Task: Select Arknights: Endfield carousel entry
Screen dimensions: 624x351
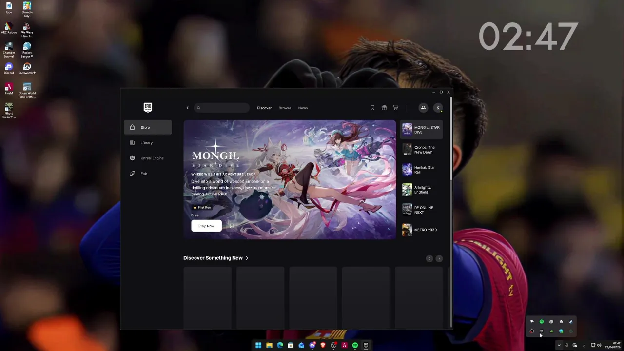Action: pyautogui.click(x=422, y=190)
